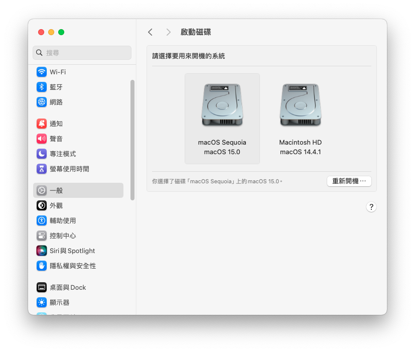
Task: Click the Bluetooth 藍牙 sidebar icon
Action: click(42, 87)
